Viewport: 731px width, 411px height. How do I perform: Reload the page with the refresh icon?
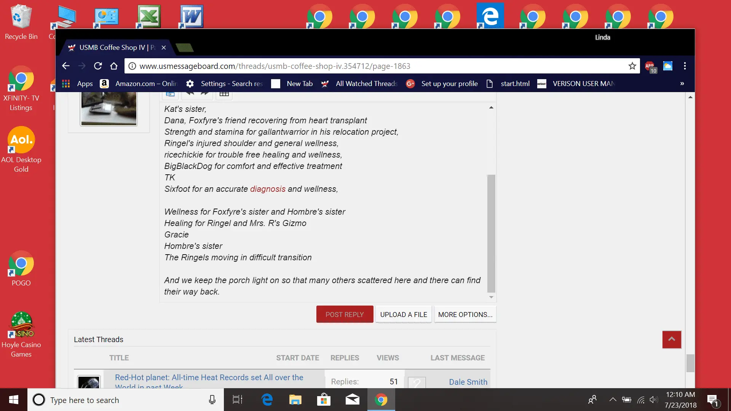pyautogui.click(x=98, y=66)
